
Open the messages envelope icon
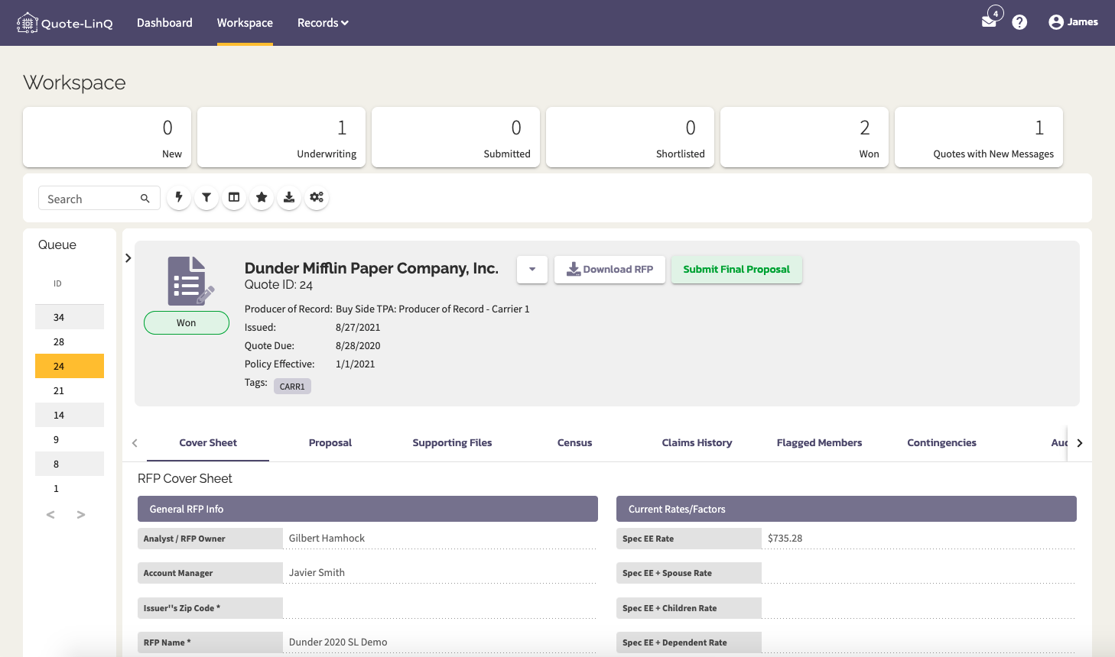[x=990, y=21]
